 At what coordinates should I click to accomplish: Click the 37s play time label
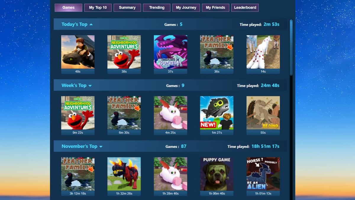pos(170,71)
